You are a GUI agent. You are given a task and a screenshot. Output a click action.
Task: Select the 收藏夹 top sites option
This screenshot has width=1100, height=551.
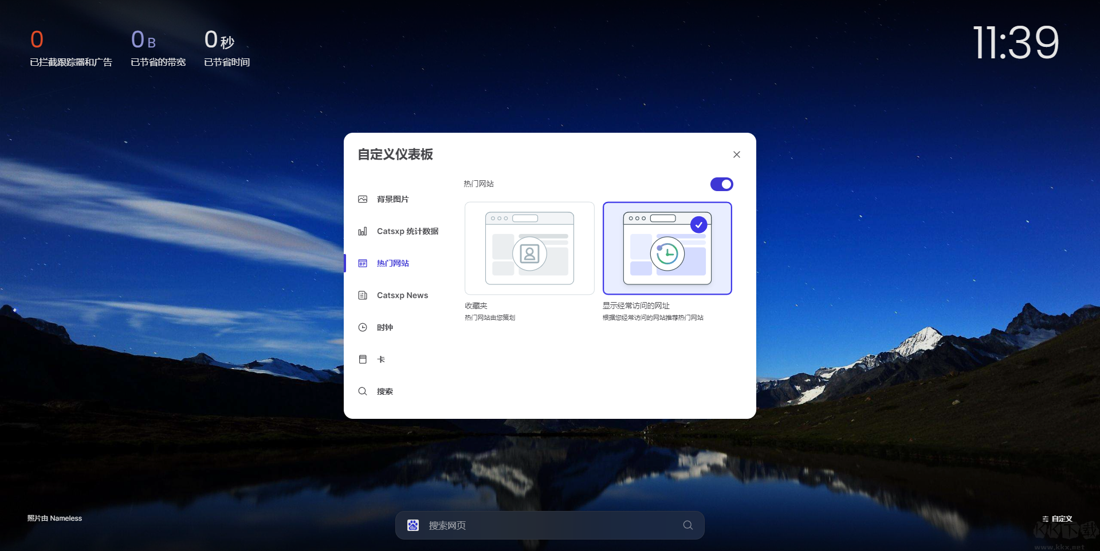[x=529, y=248]
